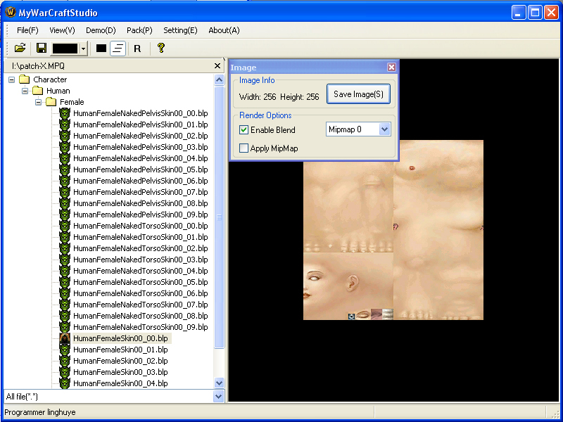The height and width of the screenshot is (422, 563).
Task: Click the file tree scroll down arrow
Action: [x=219, y=383]
